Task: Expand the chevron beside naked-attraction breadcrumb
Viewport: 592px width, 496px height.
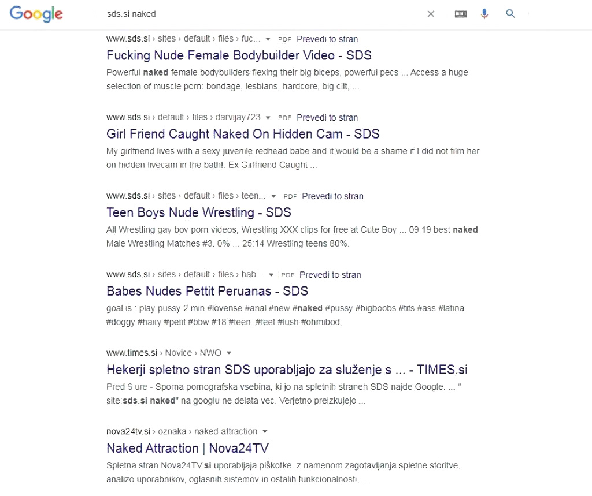Action: [265, 431]
